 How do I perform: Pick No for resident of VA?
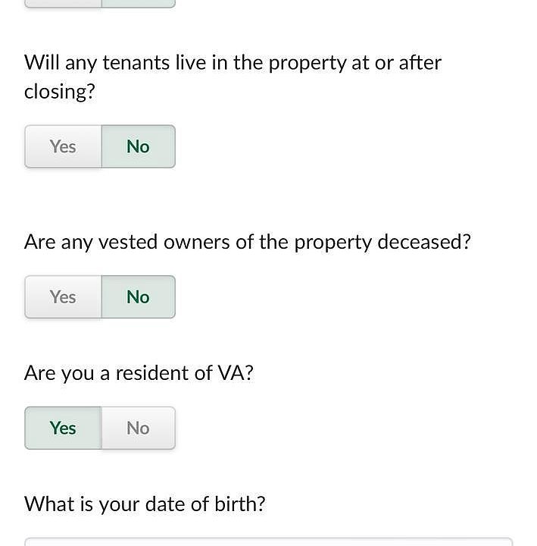[138, 428]
